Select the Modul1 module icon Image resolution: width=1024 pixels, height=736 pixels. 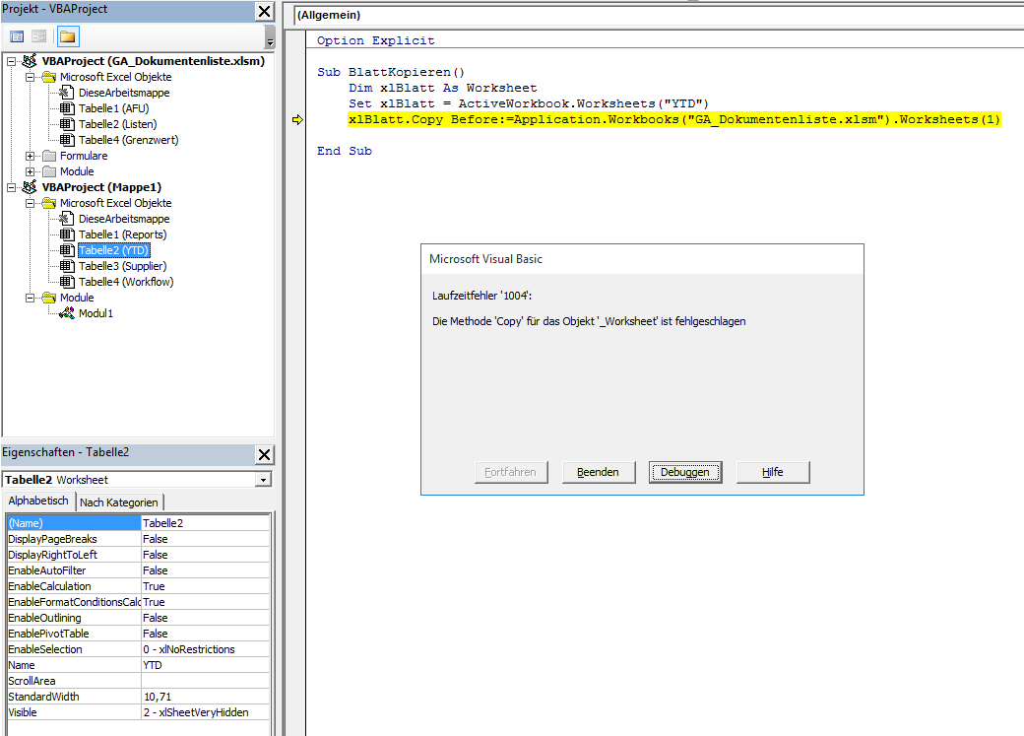pyautogui.click(x=66, y=313)
